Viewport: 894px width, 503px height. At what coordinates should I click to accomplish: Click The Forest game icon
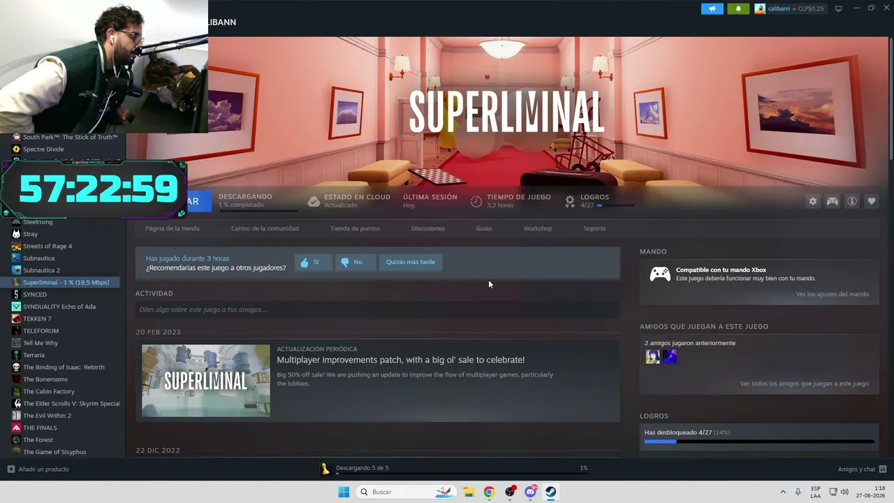[x=16, y=440]
